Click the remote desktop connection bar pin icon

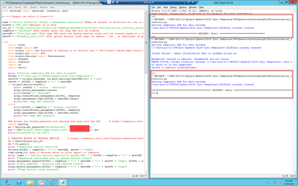[x=109, y=2]
